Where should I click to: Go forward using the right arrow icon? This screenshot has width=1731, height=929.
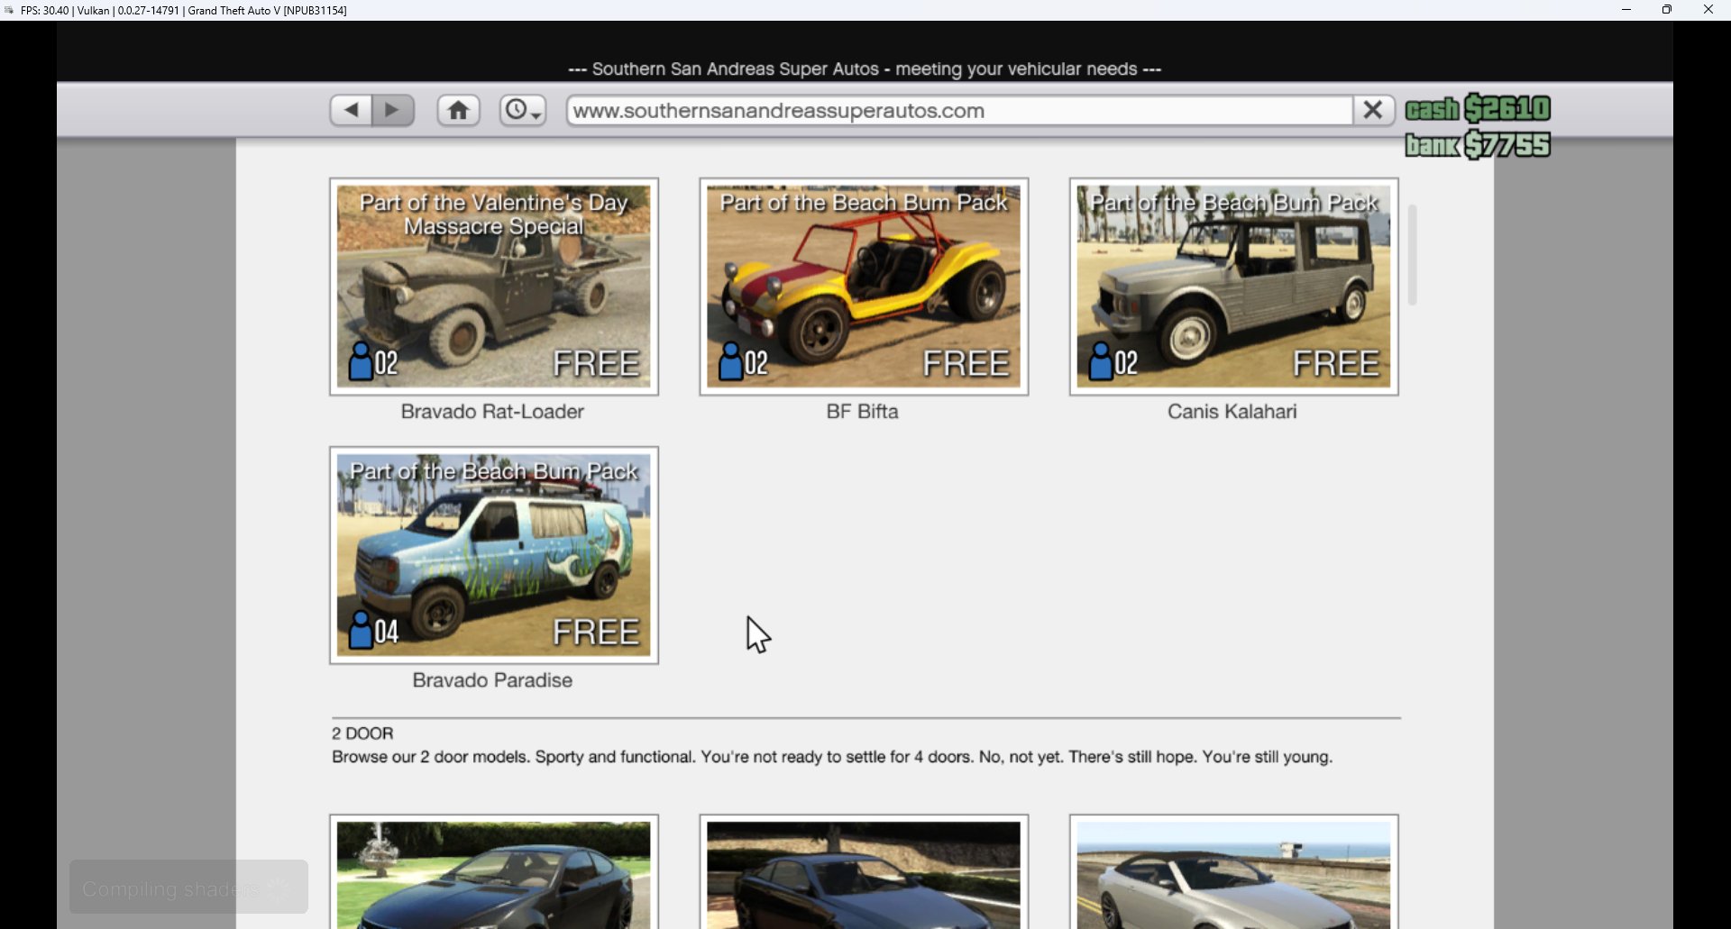coord(392,109)
